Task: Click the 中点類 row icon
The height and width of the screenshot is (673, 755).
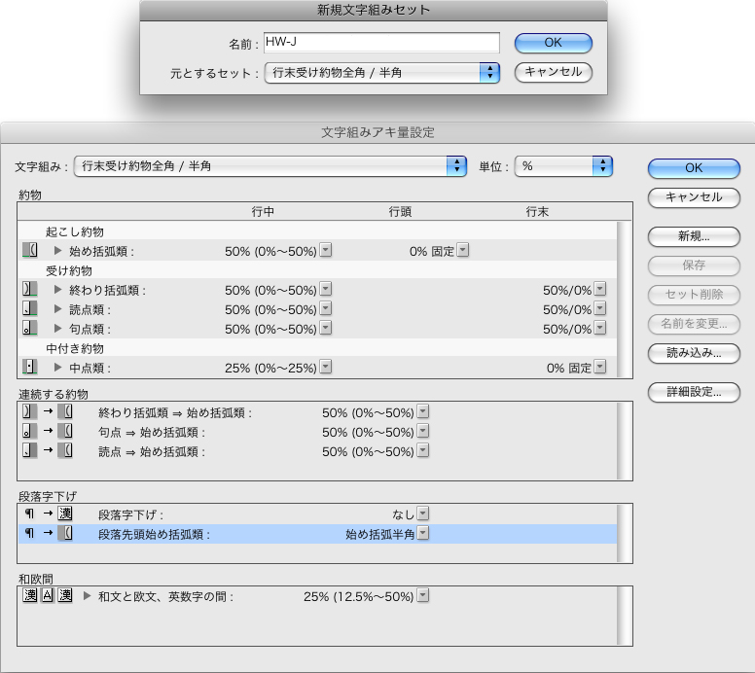Action: point(30,368)
